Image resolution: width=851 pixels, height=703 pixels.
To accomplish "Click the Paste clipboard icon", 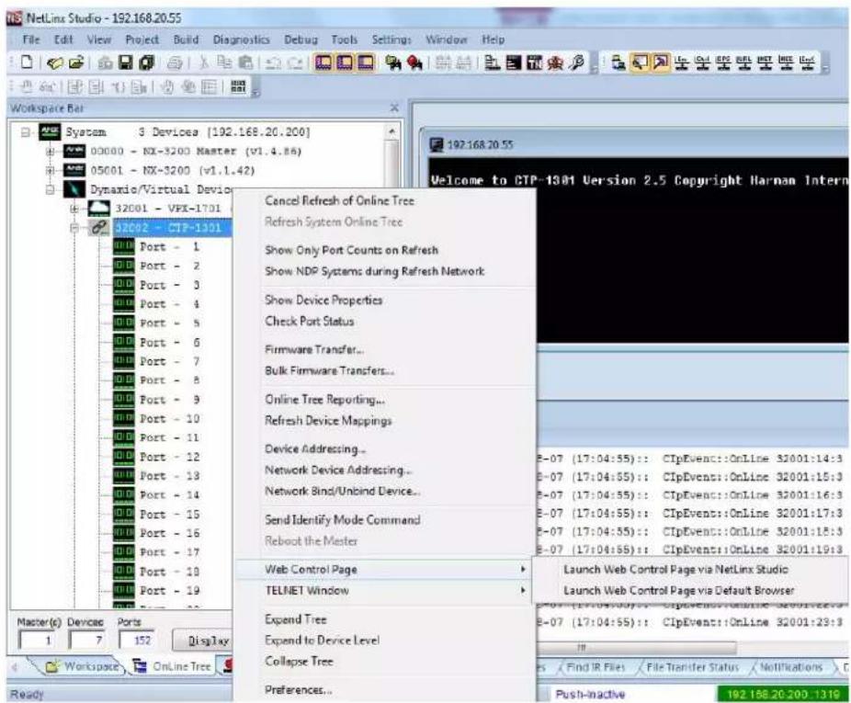I will click(246, 63).
